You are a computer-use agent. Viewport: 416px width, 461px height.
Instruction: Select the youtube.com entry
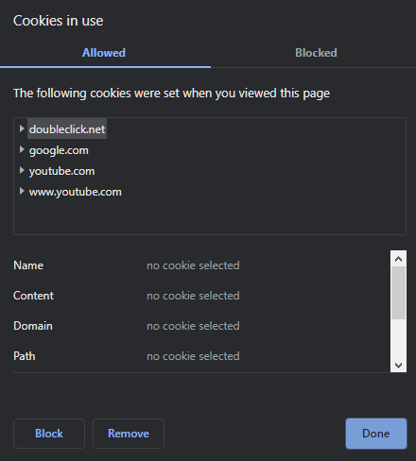coord(61,171)
